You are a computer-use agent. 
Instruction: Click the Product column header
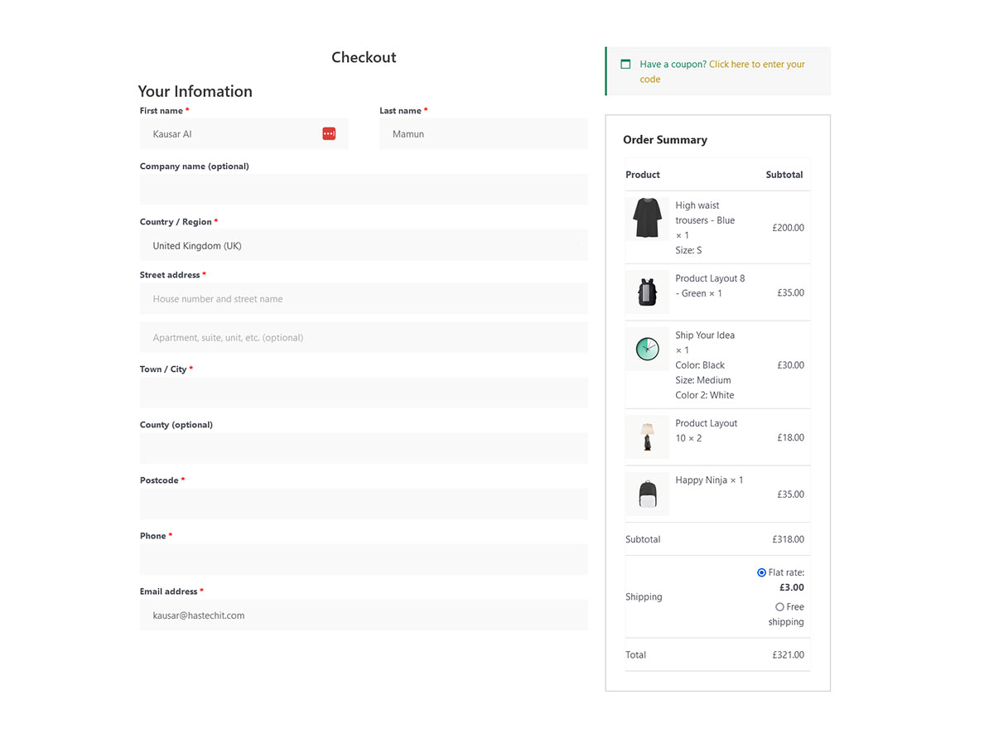[x=643, y=175]
